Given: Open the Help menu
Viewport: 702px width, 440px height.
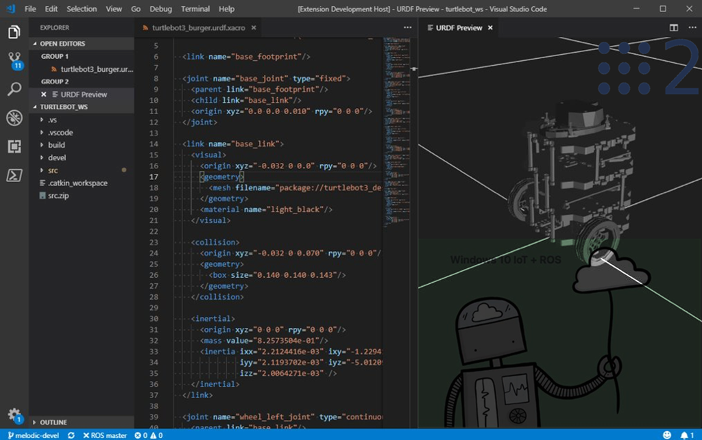Looking at the screenshot, I should (x=226, y=9).
